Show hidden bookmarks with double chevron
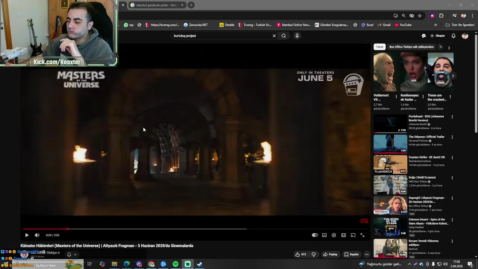The height and width of the screenshot is (269, 478). [435, 25]
